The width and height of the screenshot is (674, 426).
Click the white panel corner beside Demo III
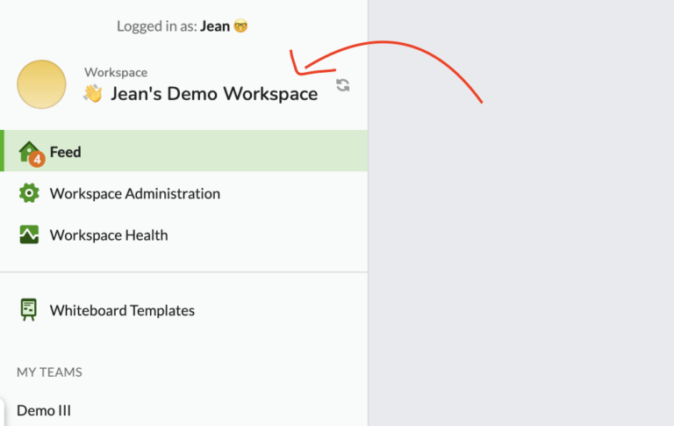tap(2, 411)
